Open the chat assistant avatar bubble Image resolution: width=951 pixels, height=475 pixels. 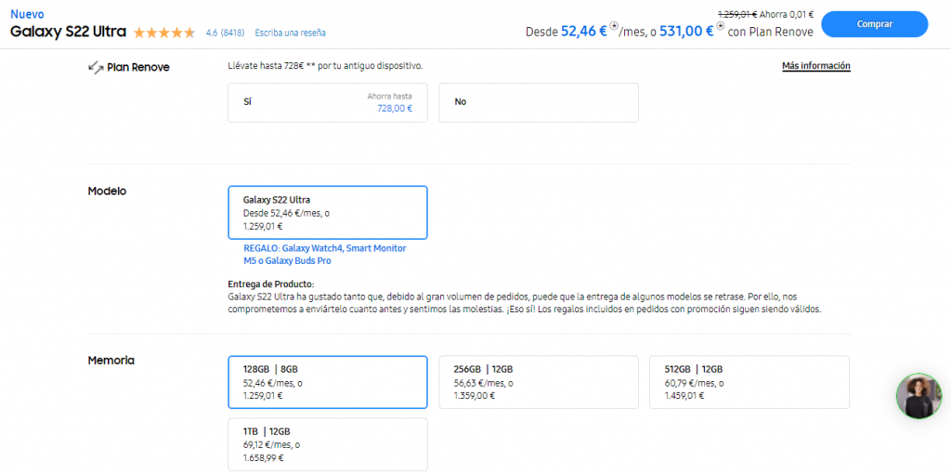(918, 396)
